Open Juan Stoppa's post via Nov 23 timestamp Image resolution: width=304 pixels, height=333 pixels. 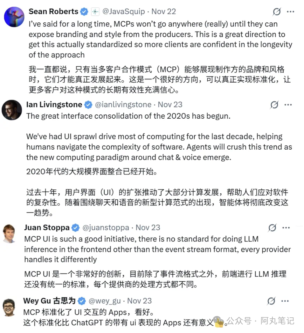pyautogui.click(x=148, y=227)
